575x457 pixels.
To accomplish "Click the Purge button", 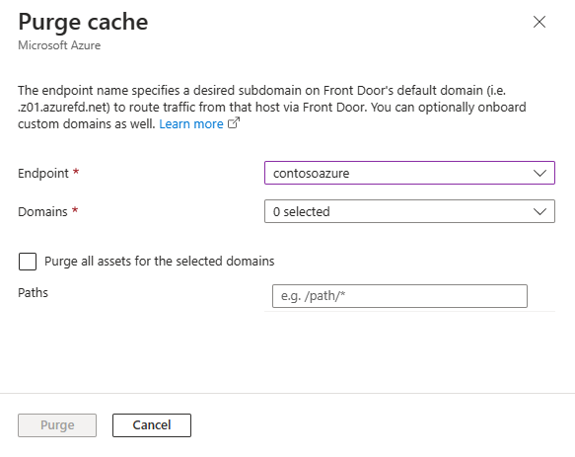I will click(57, 425).
